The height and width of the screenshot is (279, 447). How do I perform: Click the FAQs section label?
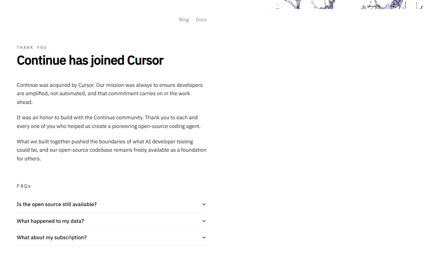pyautogui.click(x=24, y=186)
